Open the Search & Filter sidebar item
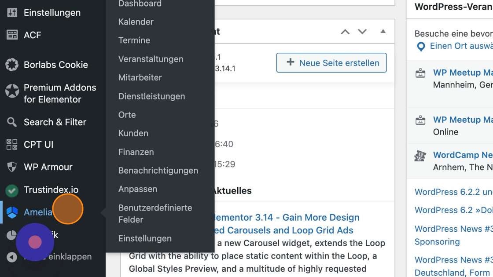Viewport: 493px width, 277px height. (55, 122)
